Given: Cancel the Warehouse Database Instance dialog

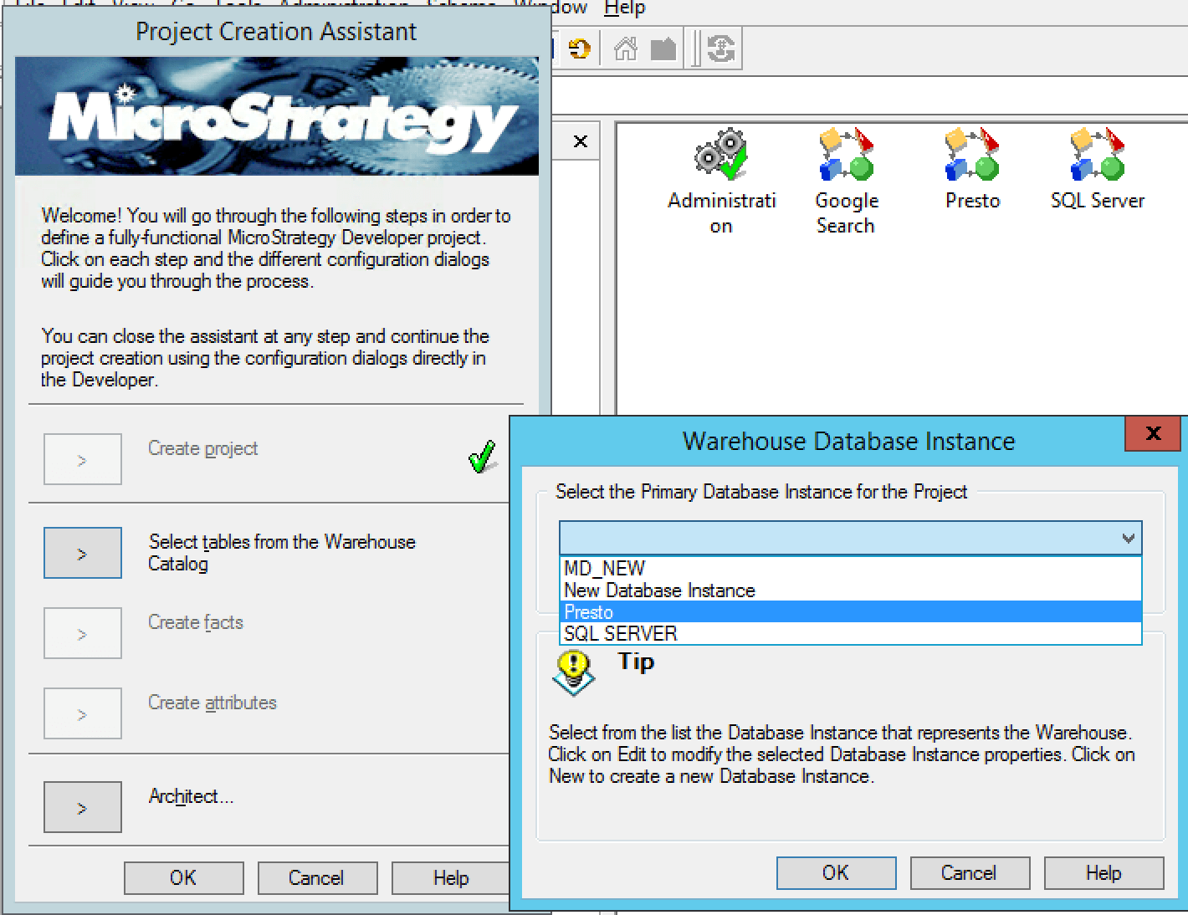Looking at the screenshot, I should point(969,873).
